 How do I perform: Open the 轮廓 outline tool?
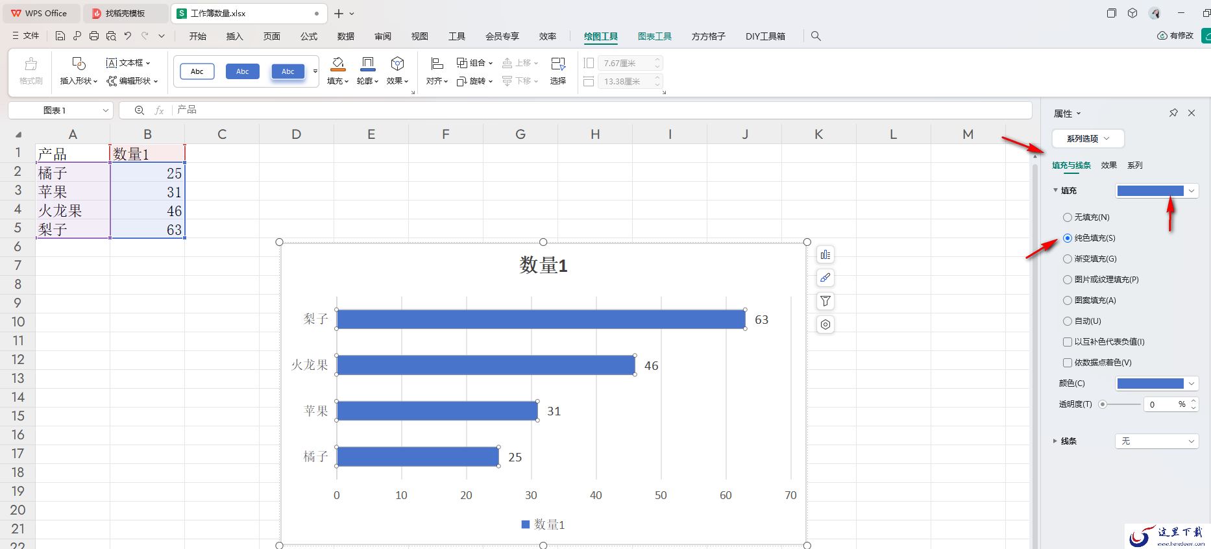367,71
